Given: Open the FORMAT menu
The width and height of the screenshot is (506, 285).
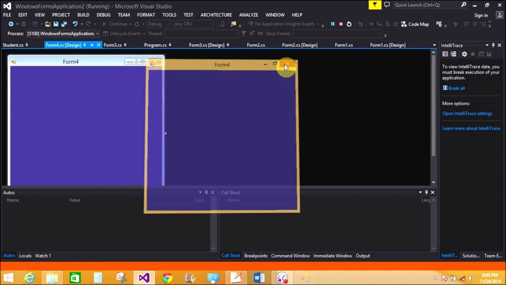Looking at the screenshot, I should [146, 15].
